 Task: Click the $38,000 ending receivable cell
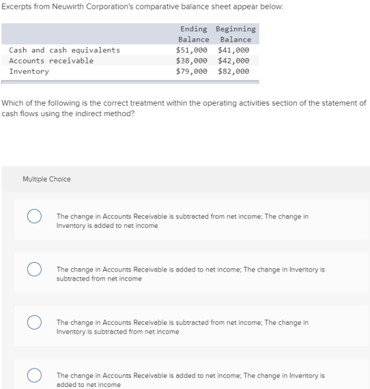click(x=192, y=61)
